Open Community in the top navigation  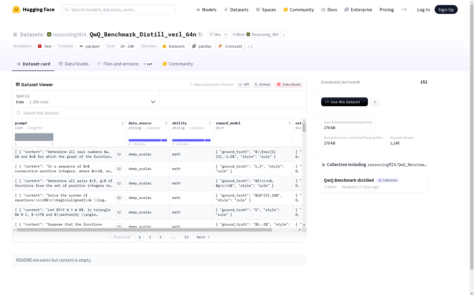coord(299,9)
